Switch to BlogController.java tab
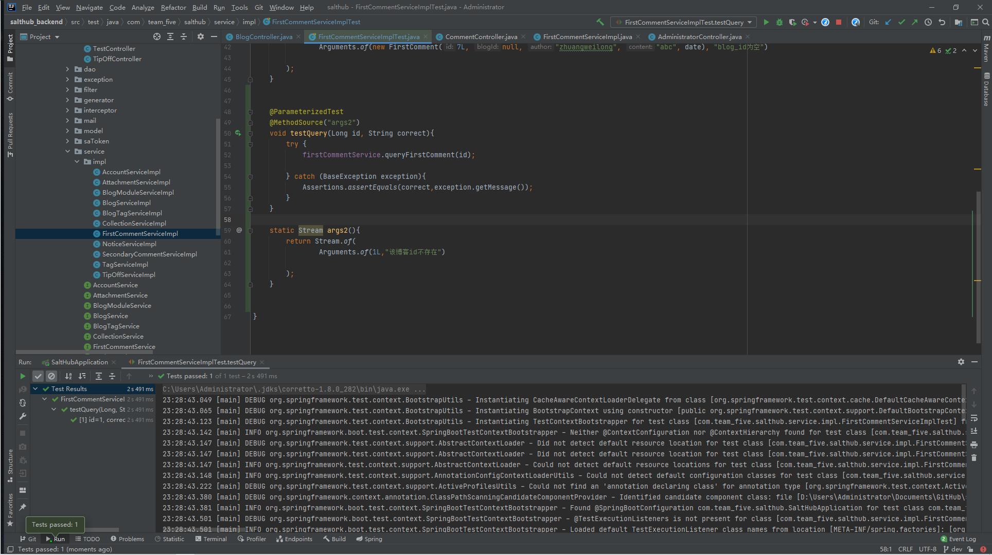 click(x=263, y=36)
